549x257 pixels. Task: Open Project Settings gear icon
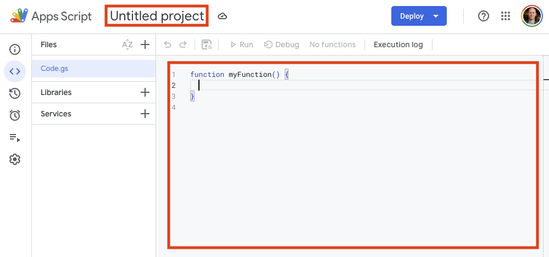tap(15, 159)
